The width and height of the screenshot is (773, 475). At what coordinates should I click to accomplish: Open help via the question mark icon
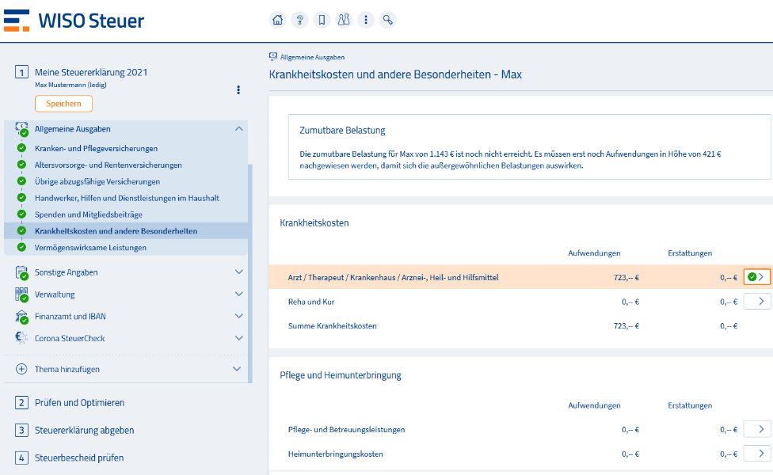coord(299,21)
